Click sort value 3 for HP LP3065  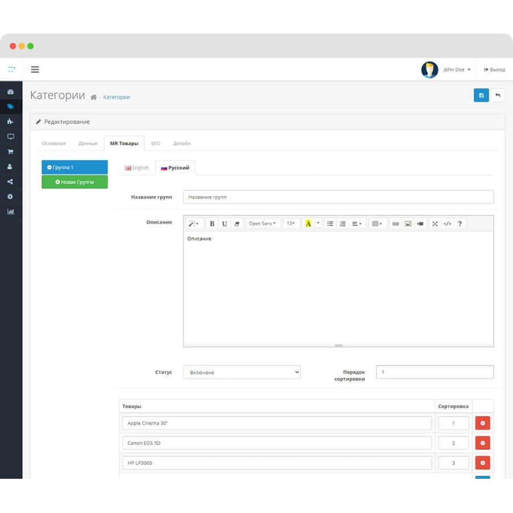click(454, 463)
